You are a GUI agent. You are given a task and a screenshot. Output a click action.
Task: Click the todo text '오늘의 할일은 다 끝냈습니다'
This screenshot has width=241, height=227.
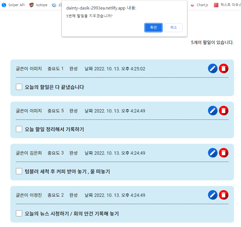pos(55,87)
